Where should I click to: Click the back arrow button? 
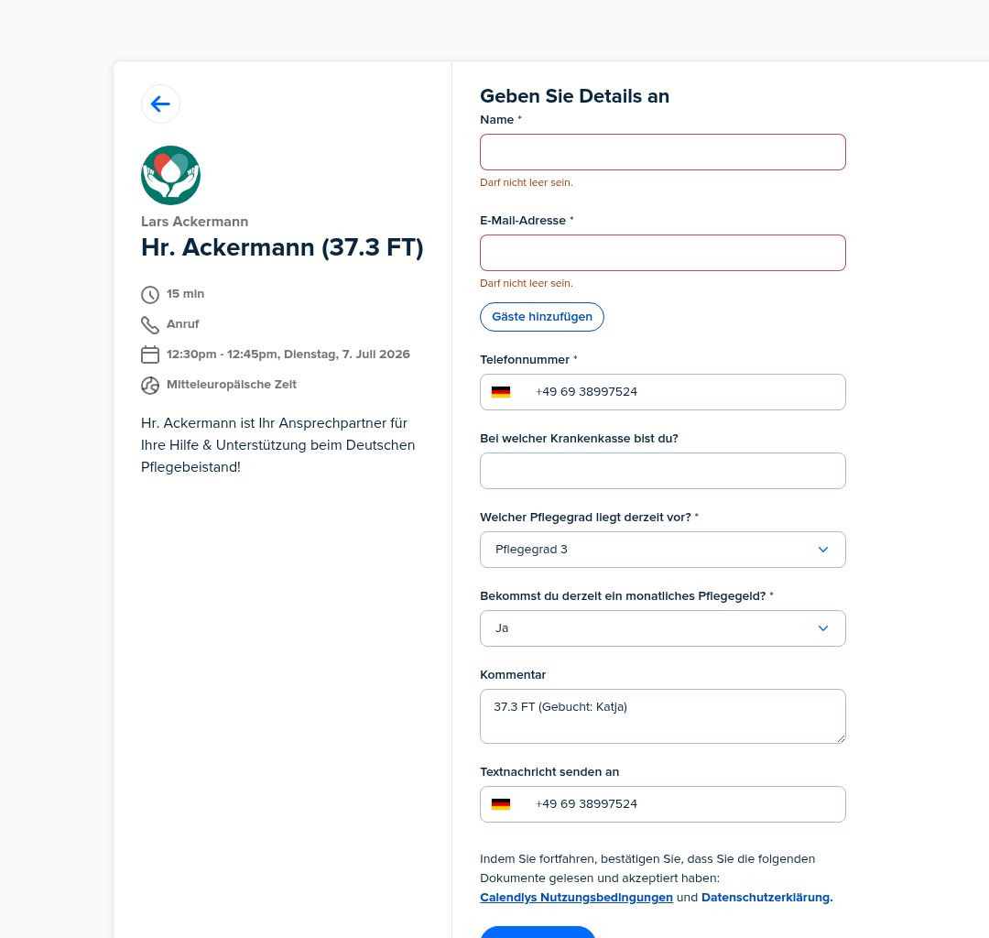click(x=160, y=104)
